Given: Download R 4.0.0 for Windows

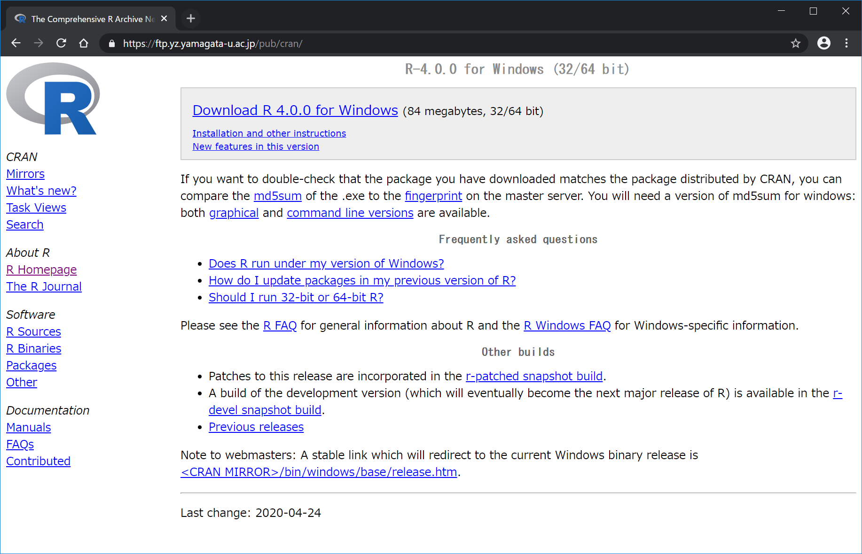Looking at the screenshot, I should tap(295, 110).
